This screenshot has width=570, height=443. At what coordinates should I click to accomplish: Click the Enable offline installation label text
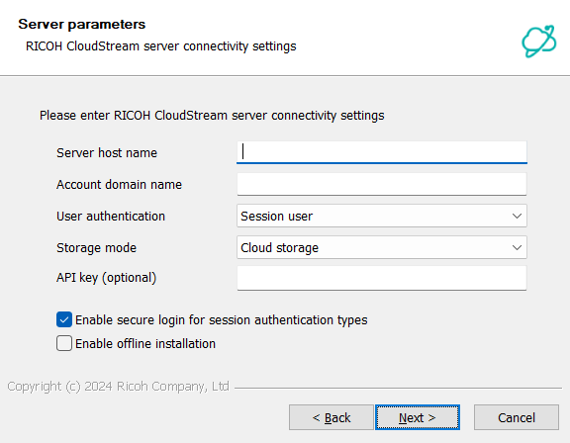click(x=145, y=343)
